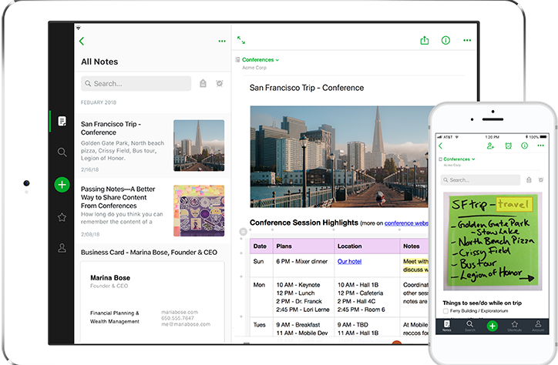
Task: Tap small alarm icon beside phone search
Action: [541, 180]
